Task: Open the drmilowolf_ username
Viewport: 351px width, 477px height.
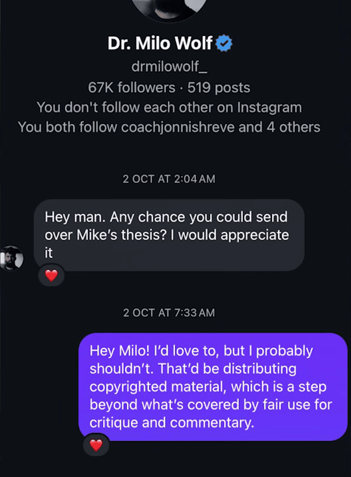Action: tap(169, 67)
